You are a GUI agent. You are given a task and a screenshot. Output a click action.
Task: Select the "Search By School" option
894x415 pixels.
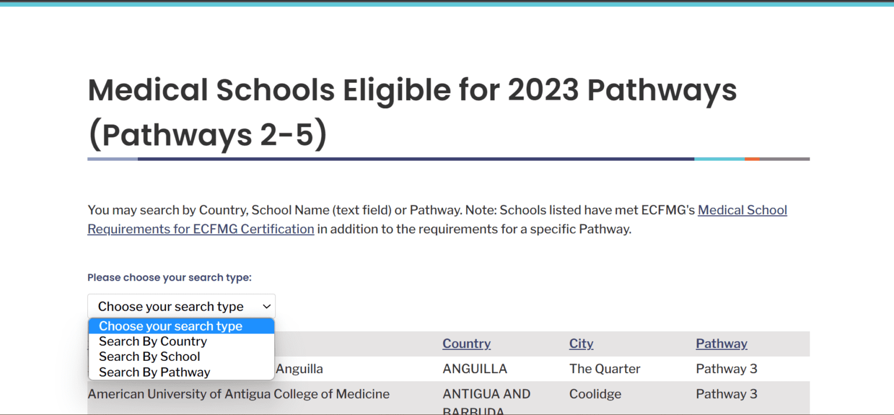[149, 357]
